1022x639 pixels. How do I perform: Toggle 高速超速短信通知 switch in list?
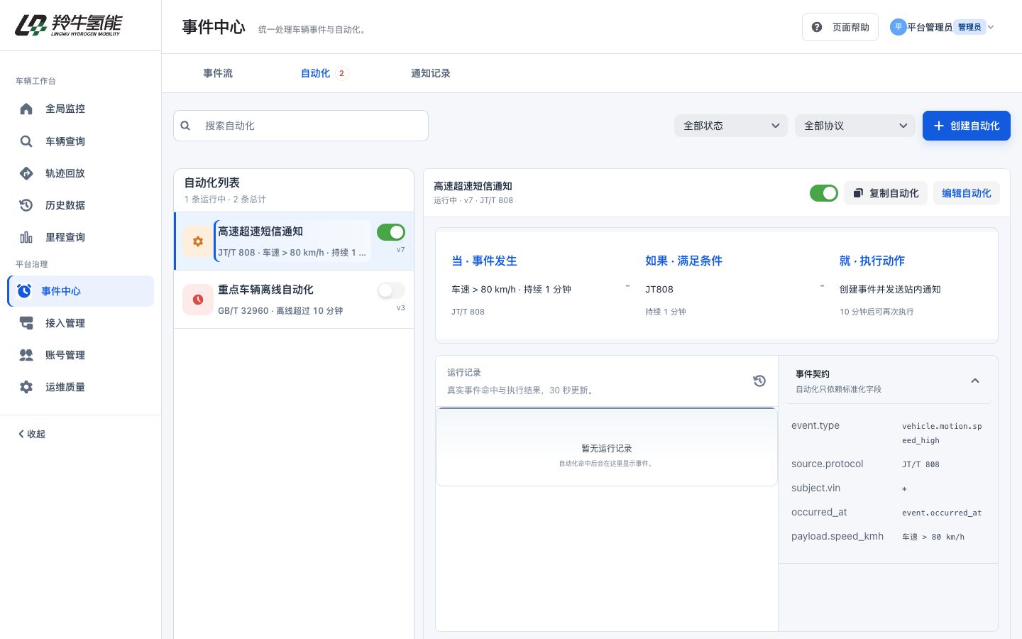tap(391, 232)
